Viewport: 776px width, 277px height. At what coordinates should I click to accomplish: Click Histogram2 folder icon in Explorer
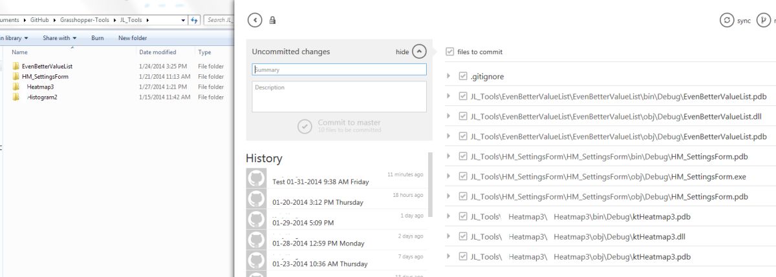pos(16,97)
